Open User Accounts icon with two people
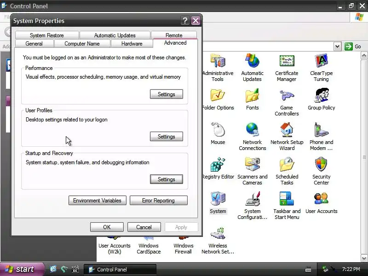 pos(321,199)
